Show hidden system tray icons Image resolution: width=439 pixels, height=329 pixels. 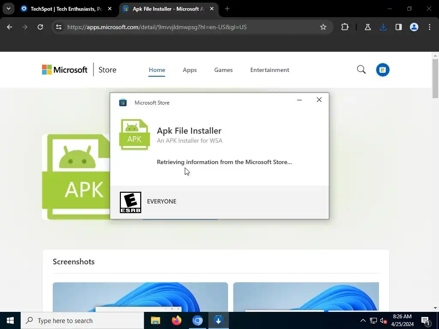(363, 320)
